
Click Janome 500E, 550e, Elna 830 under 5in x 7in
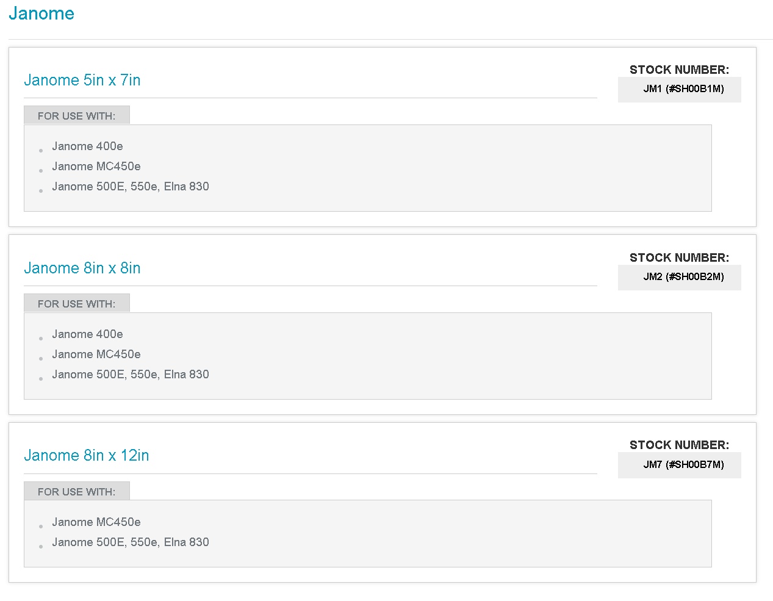(131, 187)
